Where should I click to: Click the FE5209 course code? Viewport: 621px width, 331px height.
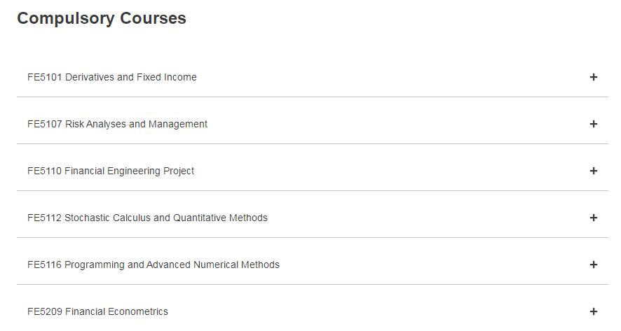tap(45, 311)
